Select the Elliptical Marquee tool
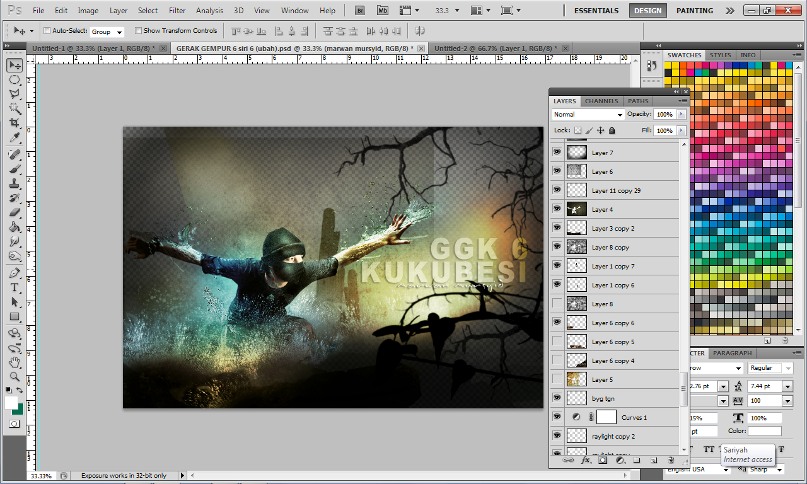 click(x=15, y=80)
